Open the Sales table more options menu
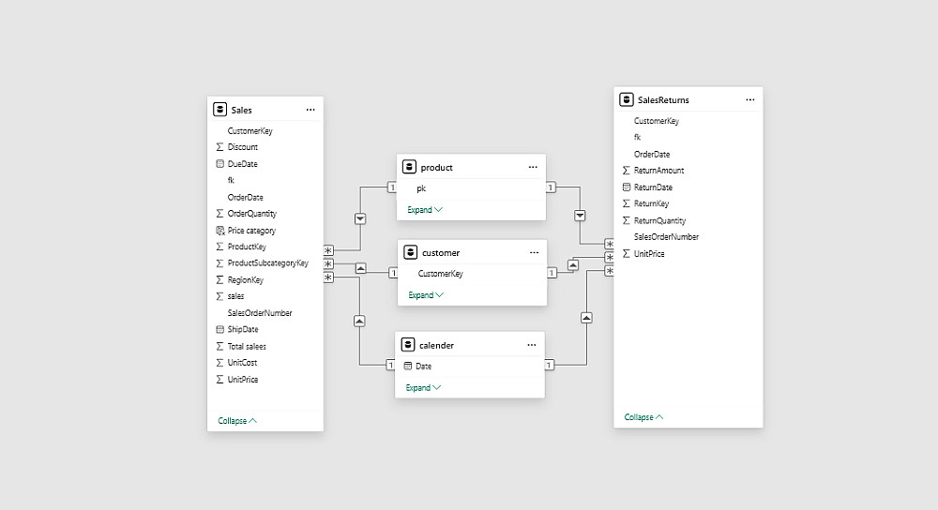This screenshot has height=510, width=938. coord(310,110)
